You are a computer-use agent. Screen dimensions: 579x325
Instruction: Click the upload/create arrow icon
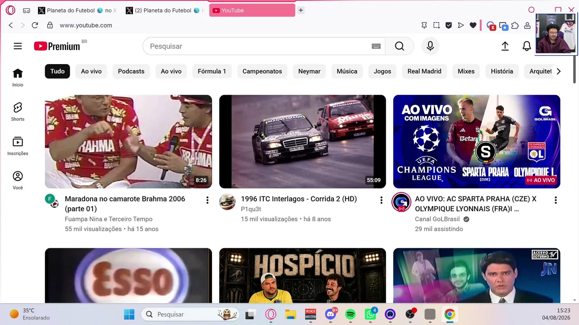point(505,46)
